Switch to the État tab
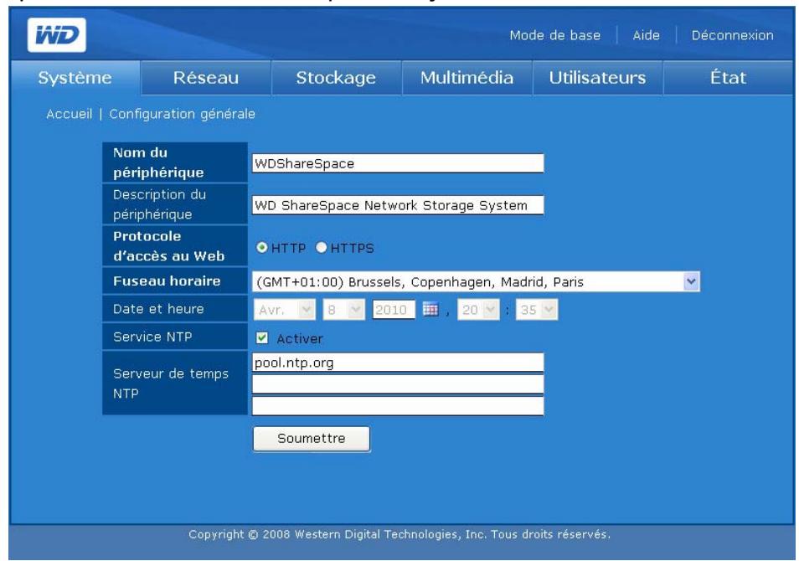Image resolution: width=799 pixels, height=561 pixels. (x=728, y=77)
